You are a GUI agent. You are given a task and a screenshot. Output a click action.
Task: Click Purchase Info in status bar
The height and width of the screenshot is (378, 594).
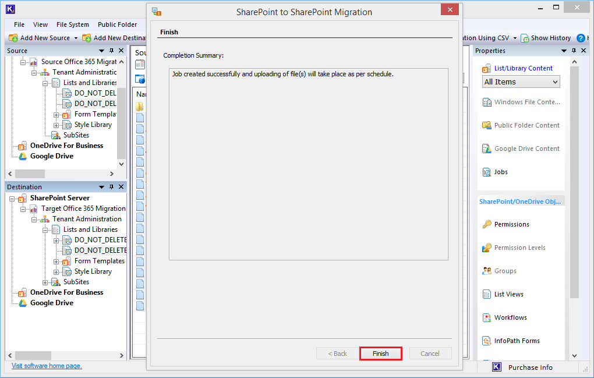(x=531, y=368)
